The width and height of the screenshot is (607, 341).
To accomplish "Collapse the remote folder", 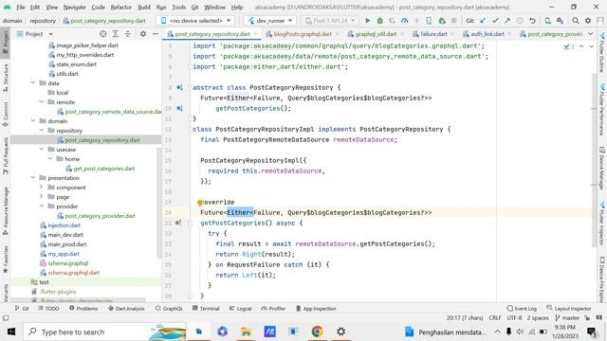I will (x=42, y=102).
